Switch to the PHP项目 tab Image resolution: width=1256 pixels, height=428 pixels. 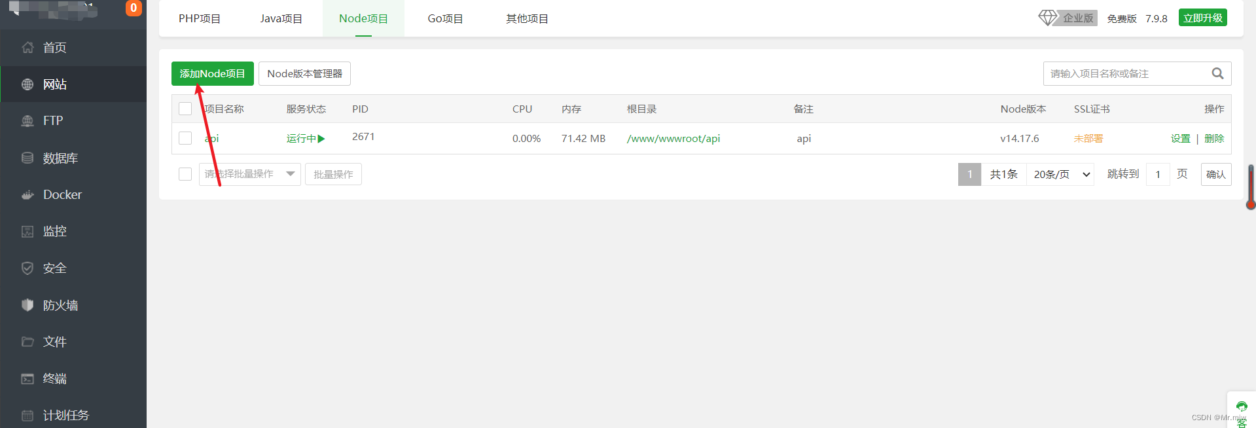click(200, 18)
